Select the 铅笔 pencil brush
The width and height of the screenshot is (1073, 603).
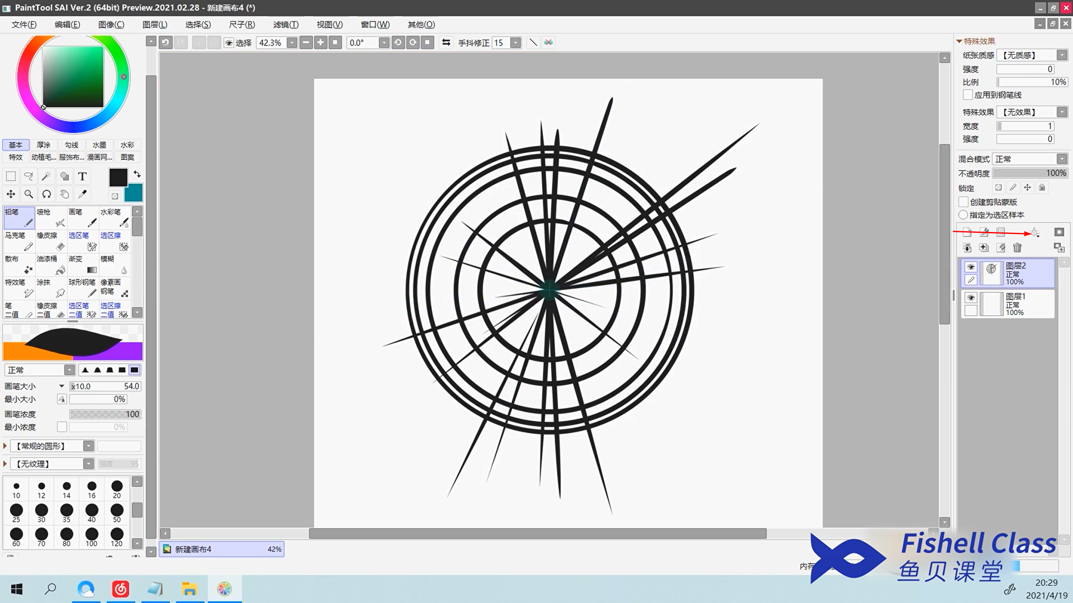pyautogui.click(x=19, y=217)
